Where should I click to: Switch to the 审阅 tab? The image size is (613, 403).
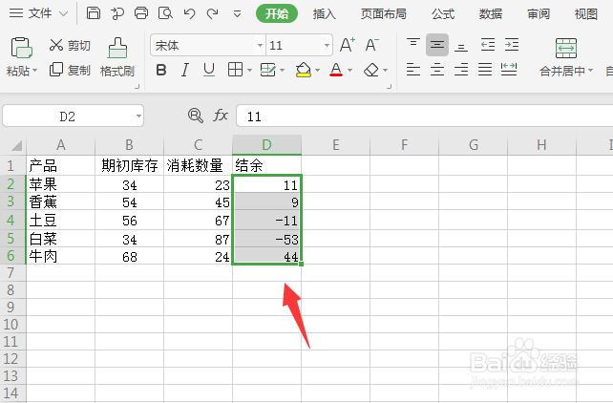(539, 14)
